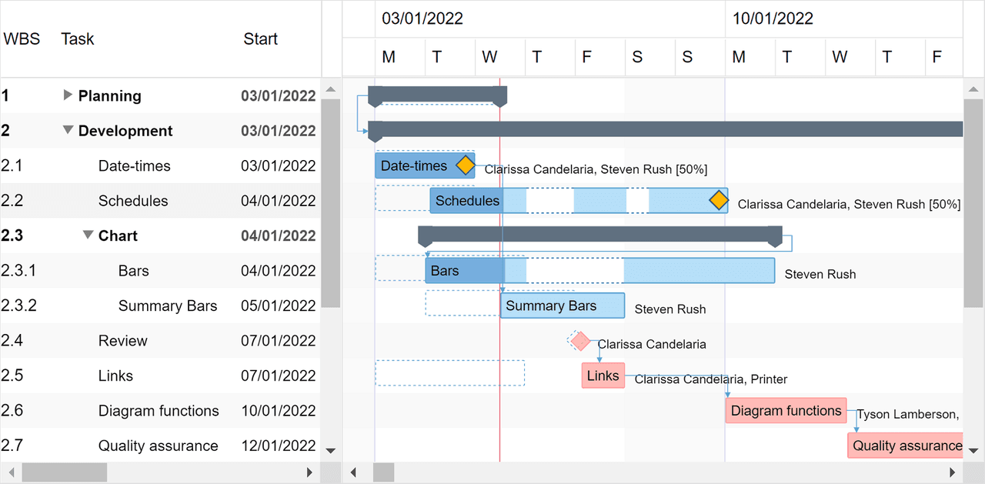This screenshot has width=985, height=484.
Task: Select the Diagram functions task name
Action: pyautogui.click(x=159, y=411)
